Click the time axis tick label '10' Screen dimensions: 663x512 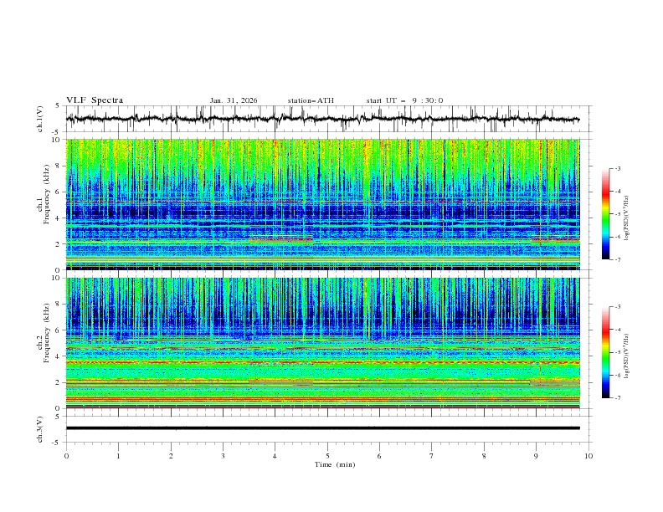tap(588, 456)
